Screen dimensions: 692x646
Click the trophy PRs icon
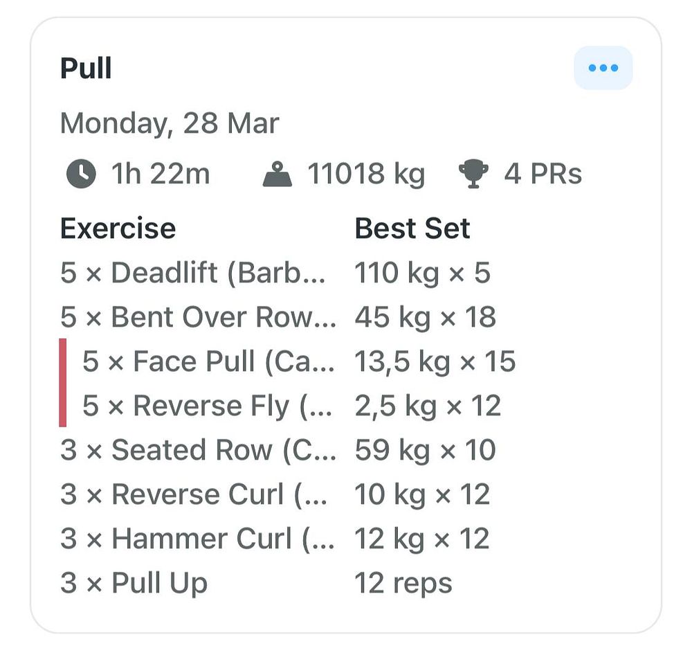point(473,174)
